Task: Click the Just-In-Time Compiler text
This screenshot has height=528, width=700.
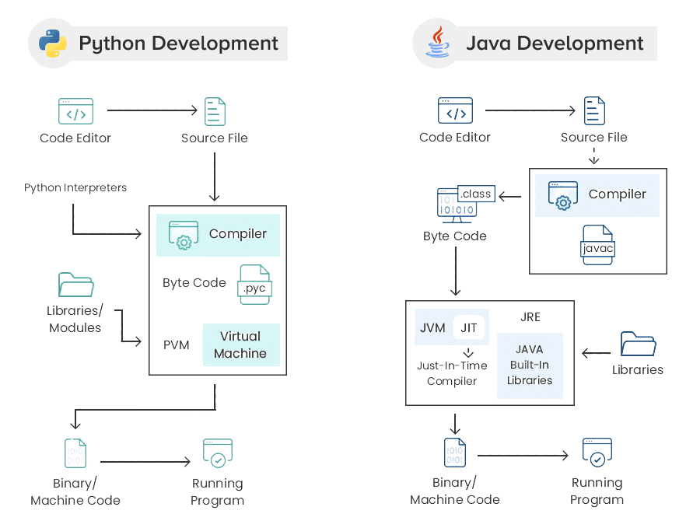Action: 452,373
